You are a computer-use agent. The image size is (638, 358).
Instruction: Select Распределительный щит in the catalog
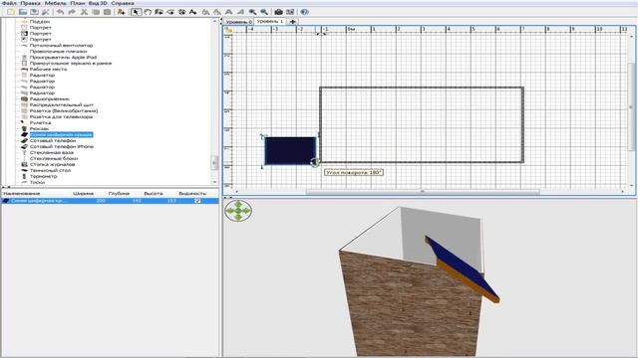pyautogui.click(x=62, y=104)
